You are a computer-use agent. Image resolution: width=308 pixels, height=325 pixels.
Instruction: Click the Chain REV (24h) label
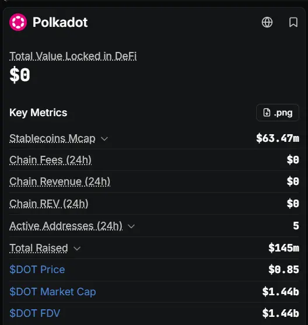click(x=49, y=204)
